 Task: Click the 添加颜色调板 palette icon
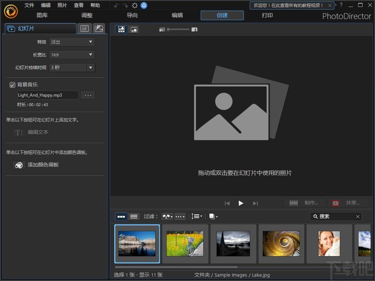pyautogui.click(x=19, y=165)
